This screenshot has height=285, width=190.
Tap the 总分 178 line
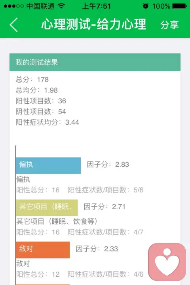pos(32,80)
